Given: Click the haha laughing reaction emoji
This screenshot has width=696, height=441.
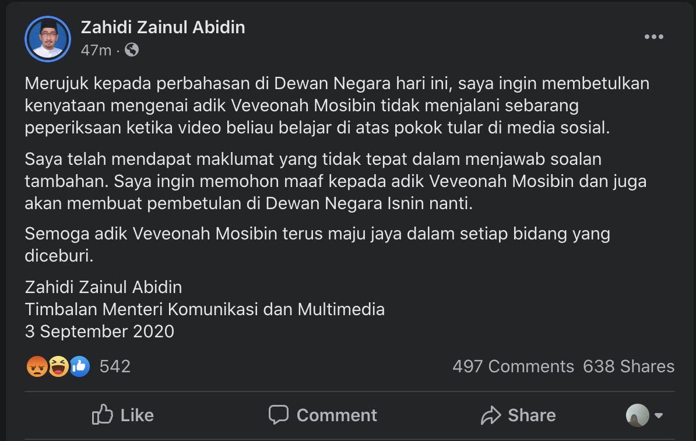Looking at the screenshot, I should click(x=58, y=366).
